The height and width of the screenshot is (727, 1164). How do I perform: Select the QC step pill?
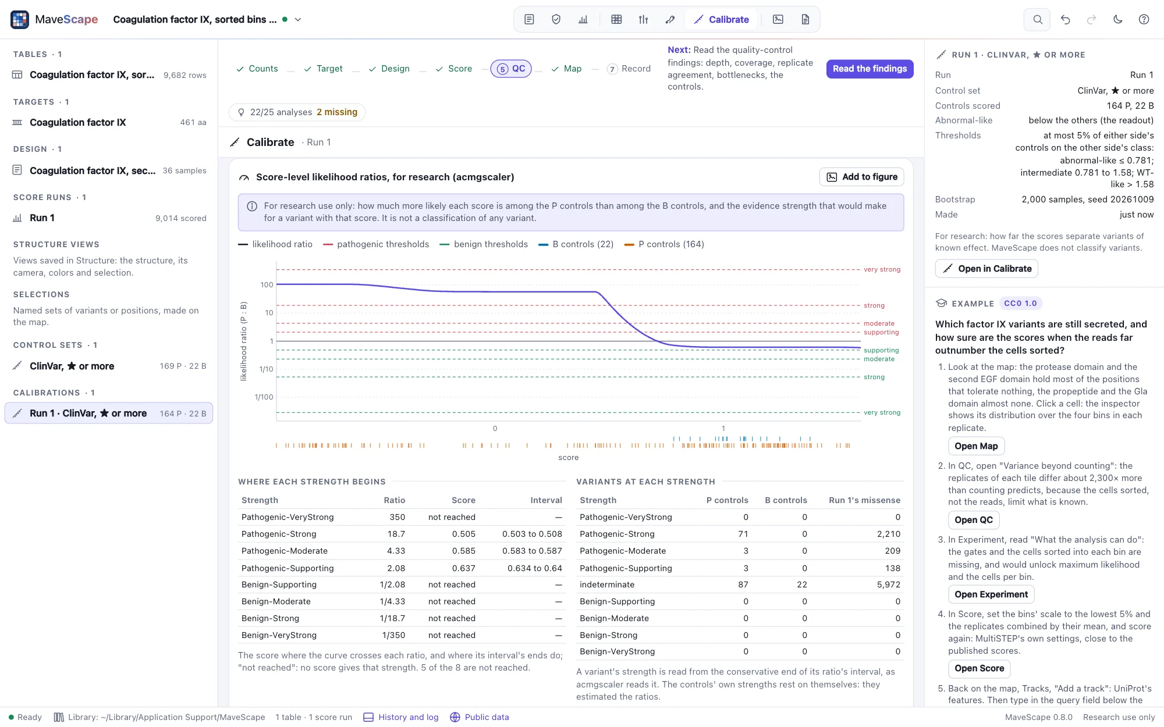tap(511, 69)
